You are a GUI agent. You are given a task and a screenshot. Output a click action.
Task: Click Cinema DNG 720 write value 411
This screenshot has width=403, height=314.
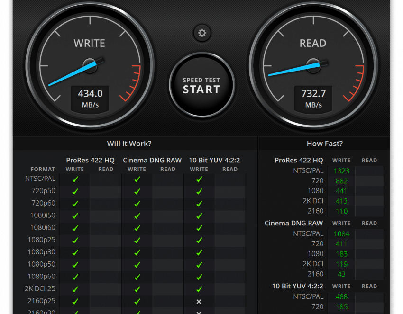341,244
